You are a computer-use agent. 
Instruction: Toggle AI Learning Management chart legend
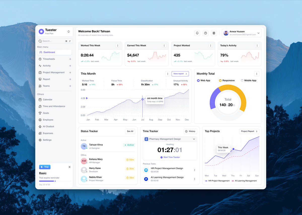(x=244, y=181)
